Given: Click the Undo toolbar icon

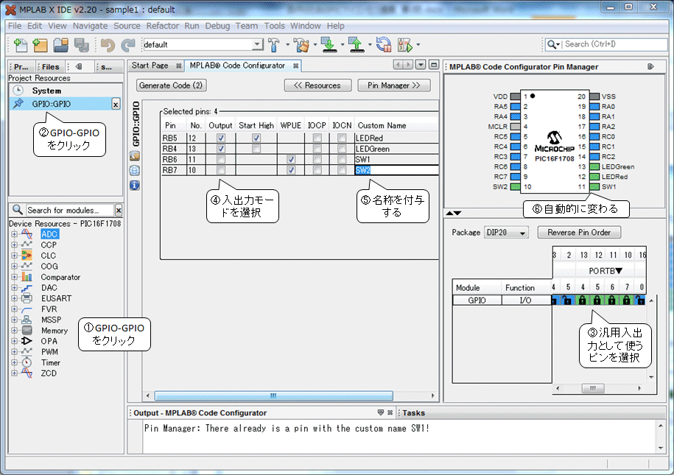Looking at the screenshot, I should click(108, 45).
